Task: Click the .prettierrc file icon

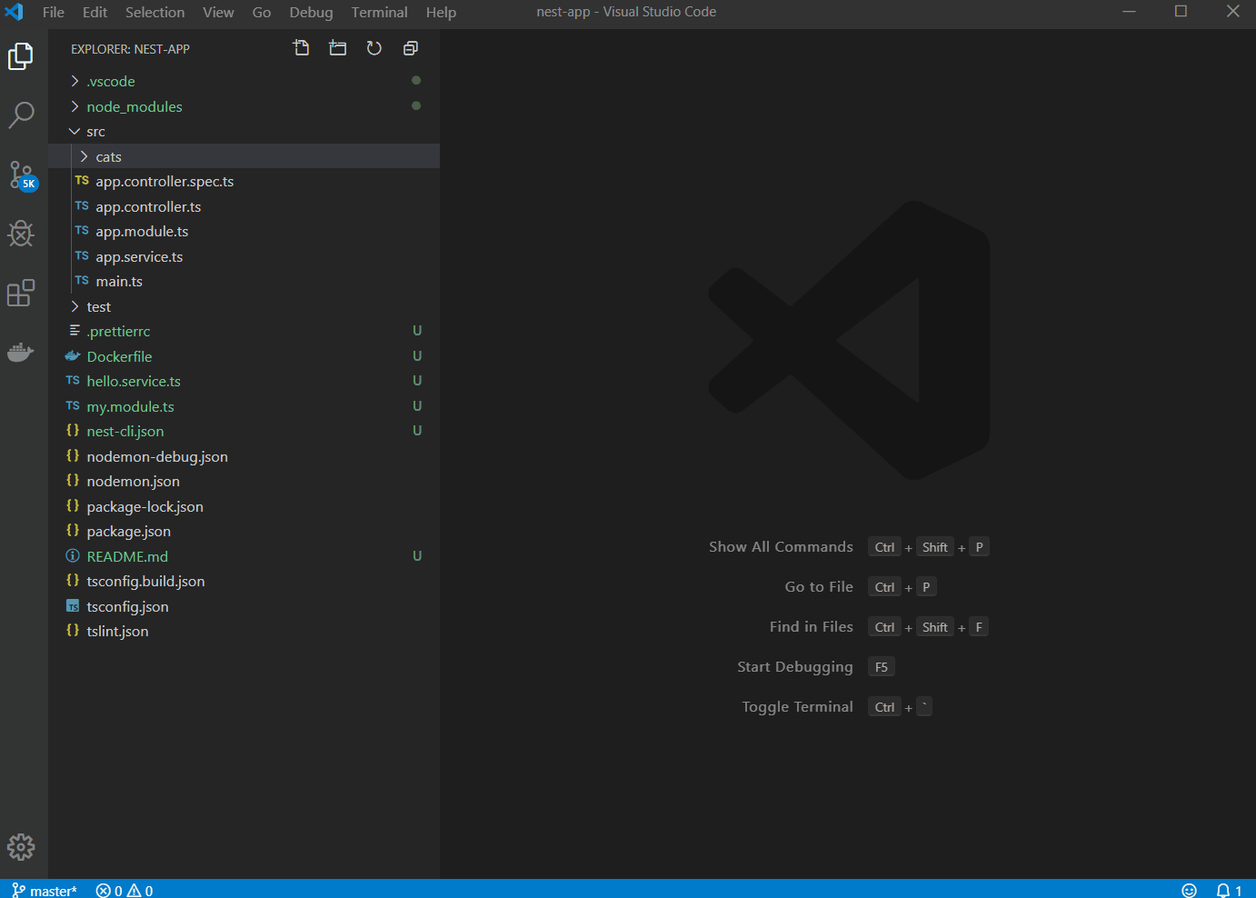Action: [x=75, y=330]
